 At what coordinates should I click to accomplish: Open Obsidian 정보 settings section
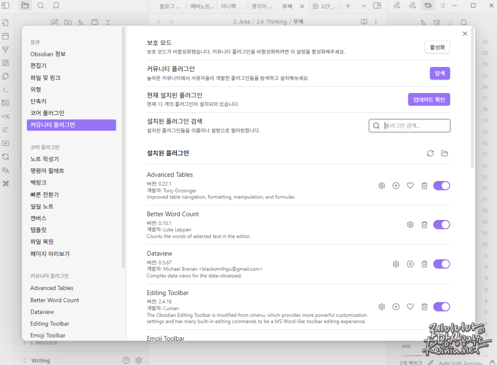(48, 54)
